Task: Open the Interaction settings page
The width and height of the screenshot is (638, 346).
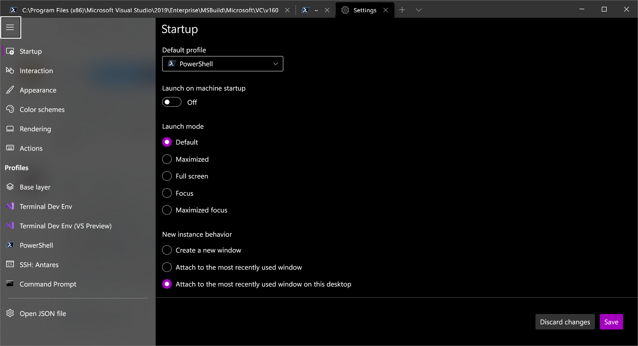Action: click(x=78, y=70)
